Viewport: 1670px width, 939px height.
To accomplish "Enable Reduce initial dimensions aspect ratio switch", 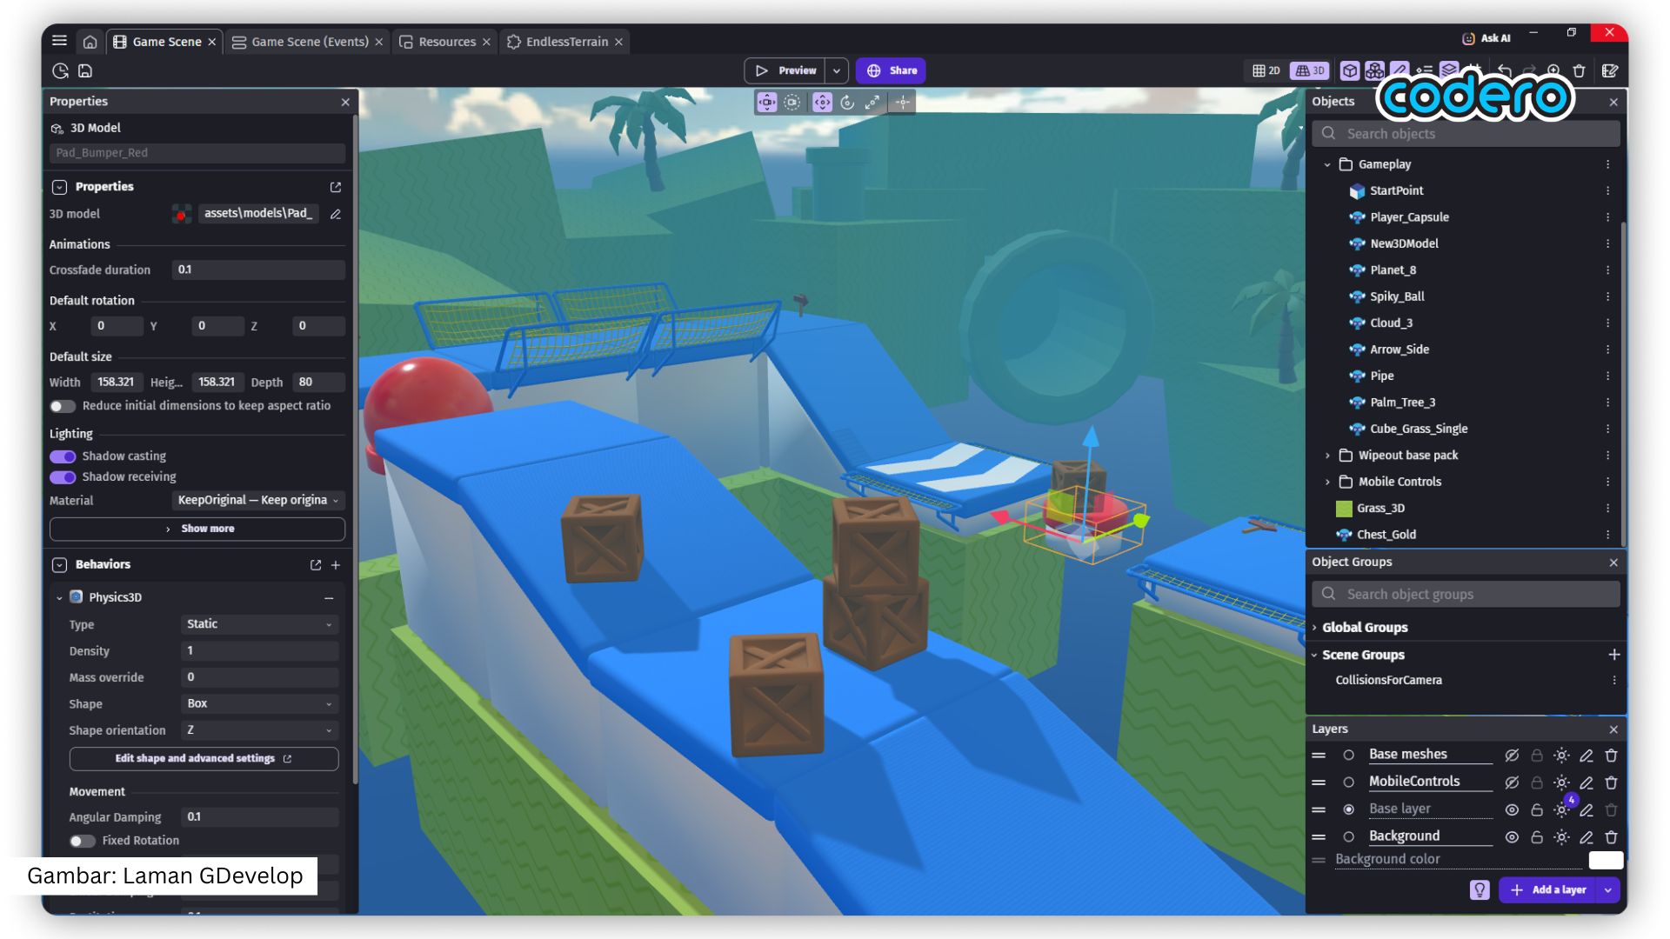I will [63, 406].
